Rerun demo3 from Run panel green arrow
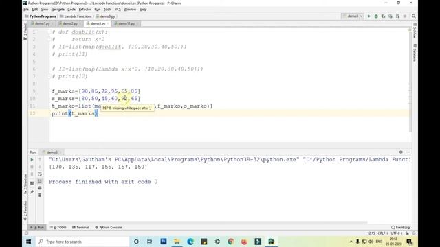Screen dimensions: 440x247 pos(32,160)
